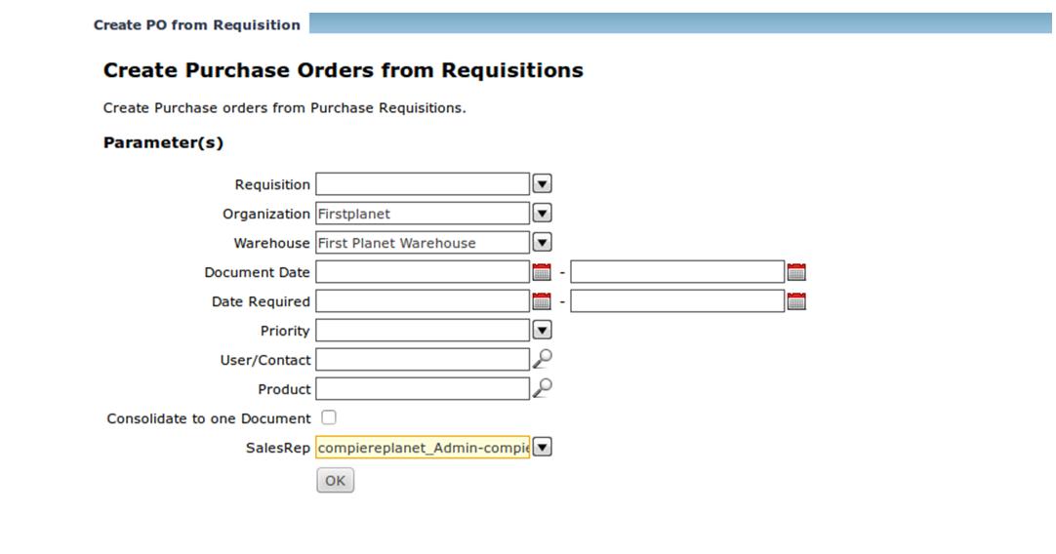
Task: Click the SalesRep combo box field
Action: 423,448
